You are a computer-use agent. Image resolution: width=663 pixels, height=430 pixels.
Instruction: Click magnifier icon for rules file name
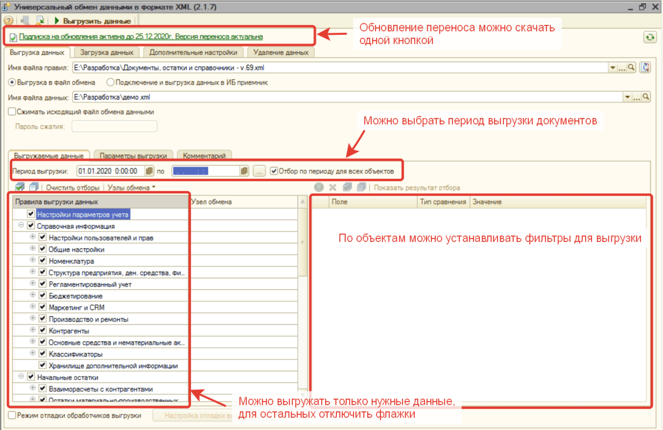tap(631, 68)
